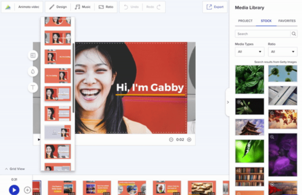Open the Ratio options
Image resolution: width=302 pixels, height=195 pixels.
tap(106, 7)
